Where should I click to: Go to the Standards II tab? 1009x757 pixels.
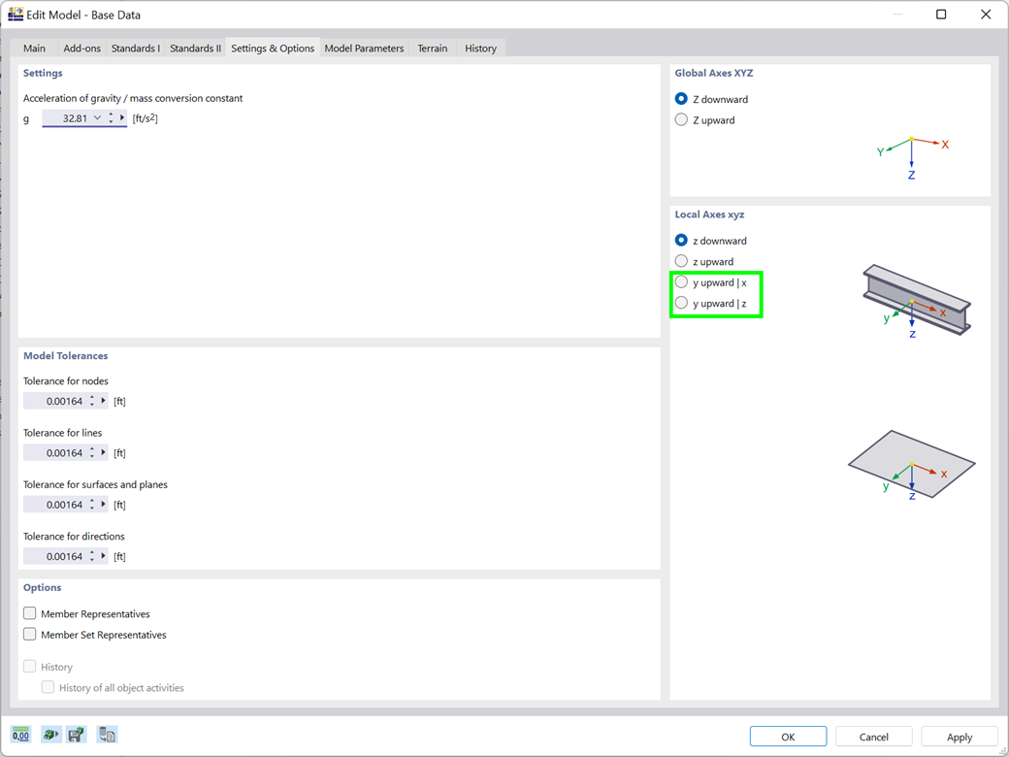(x=196, y=49)
